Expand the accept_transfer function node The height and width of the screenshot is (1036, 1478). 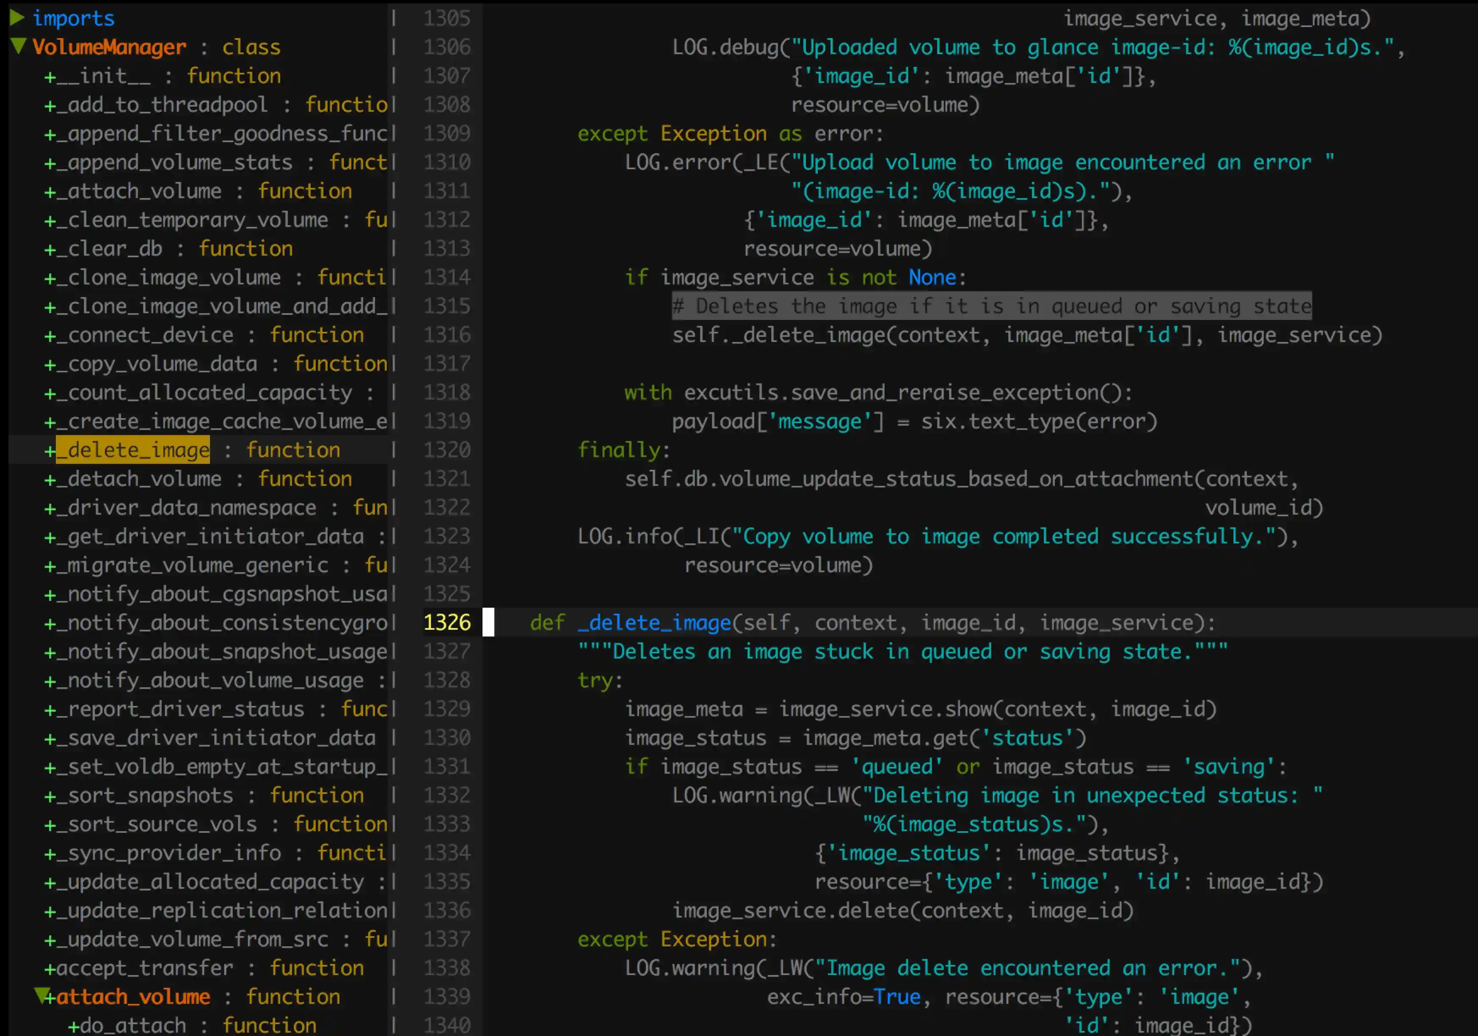[50, 968]
